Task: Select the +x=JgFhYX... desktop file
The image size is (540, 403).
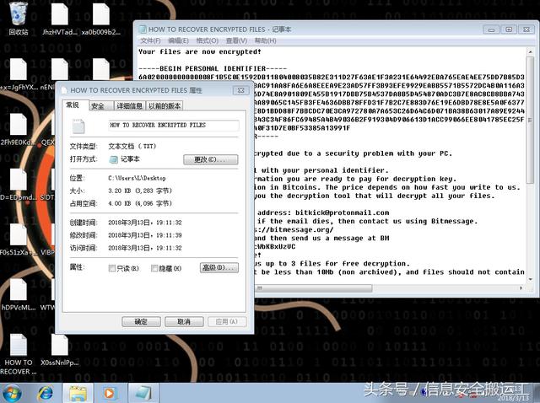Action: 18,74
